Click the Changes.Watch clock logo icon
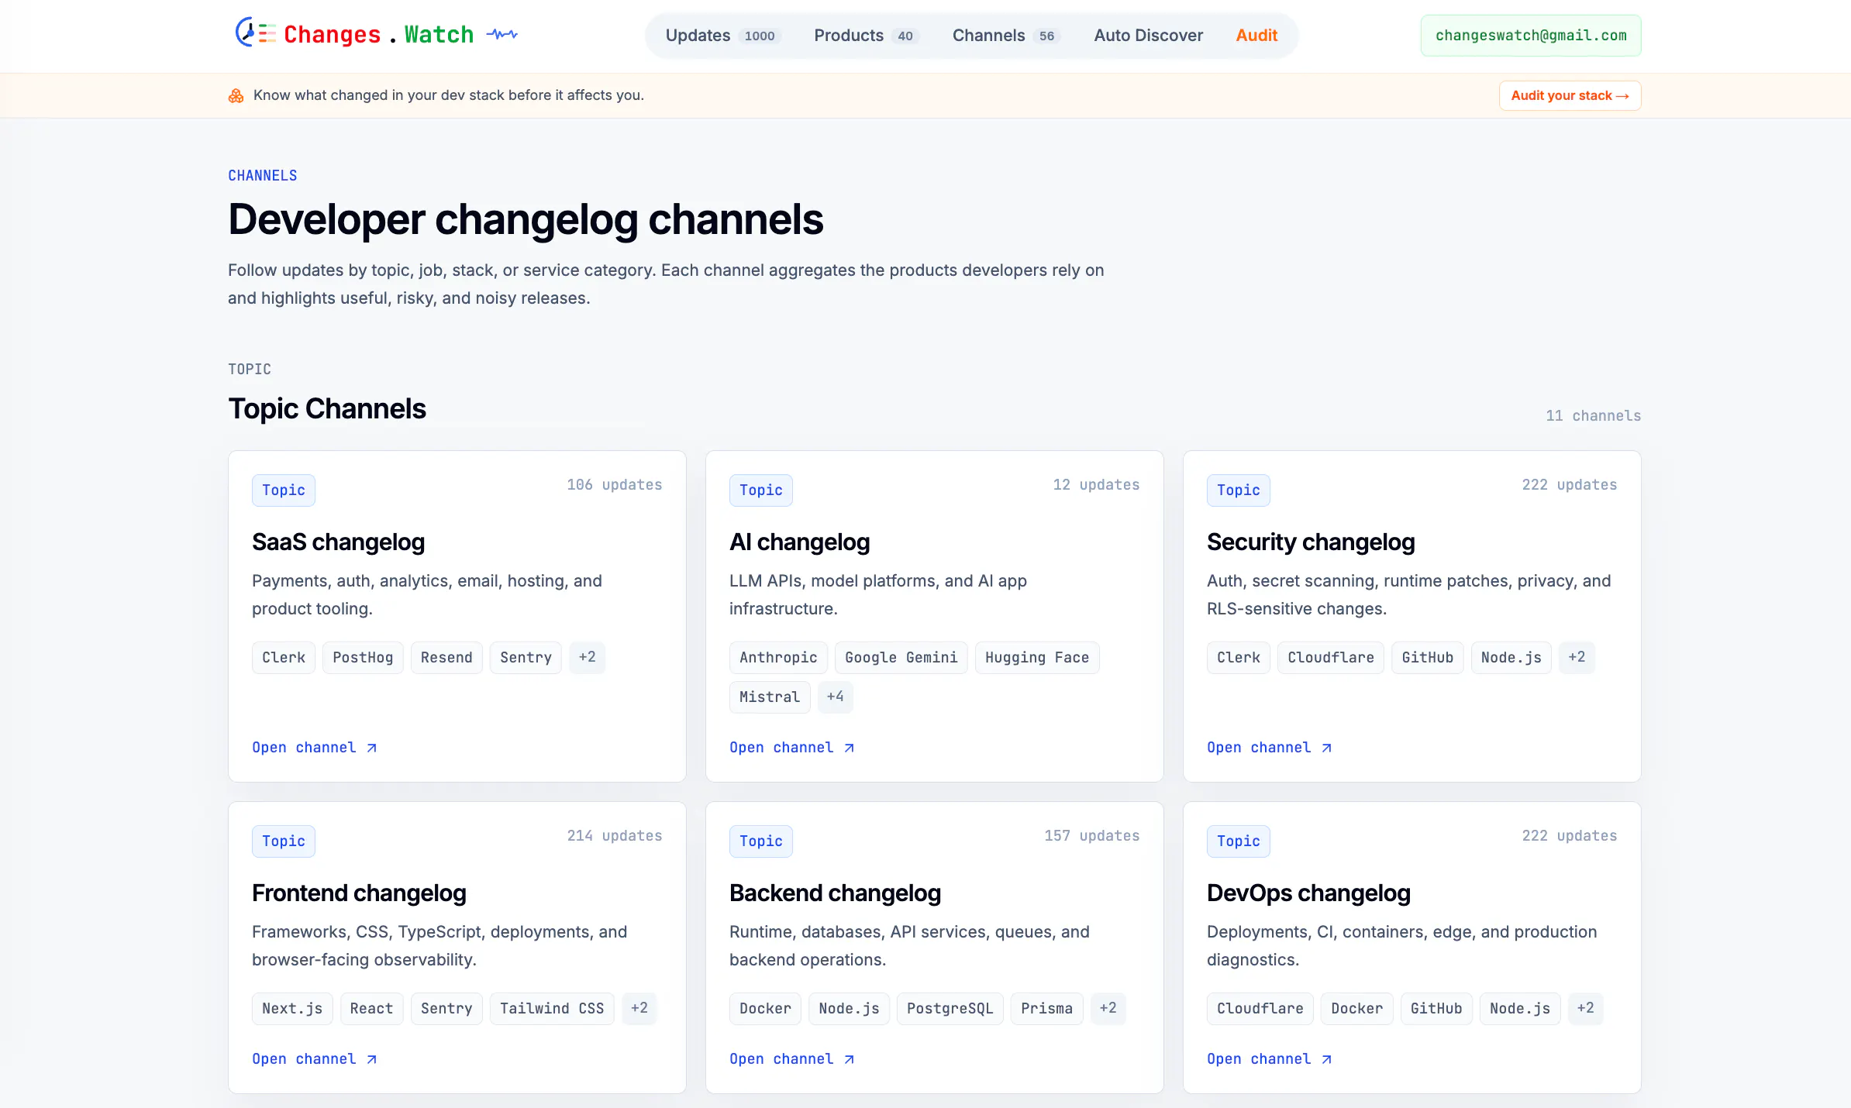 point(255,33)
